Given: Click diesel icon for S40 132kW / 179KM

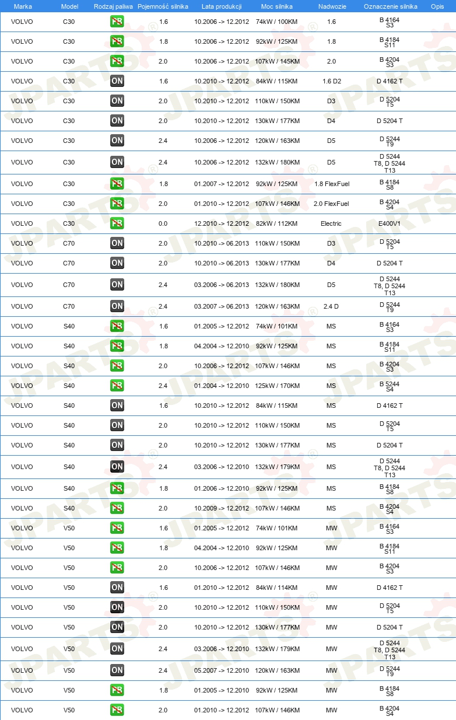Looking at the screenshot, I should pyautogui.click(x=117, y=467).
